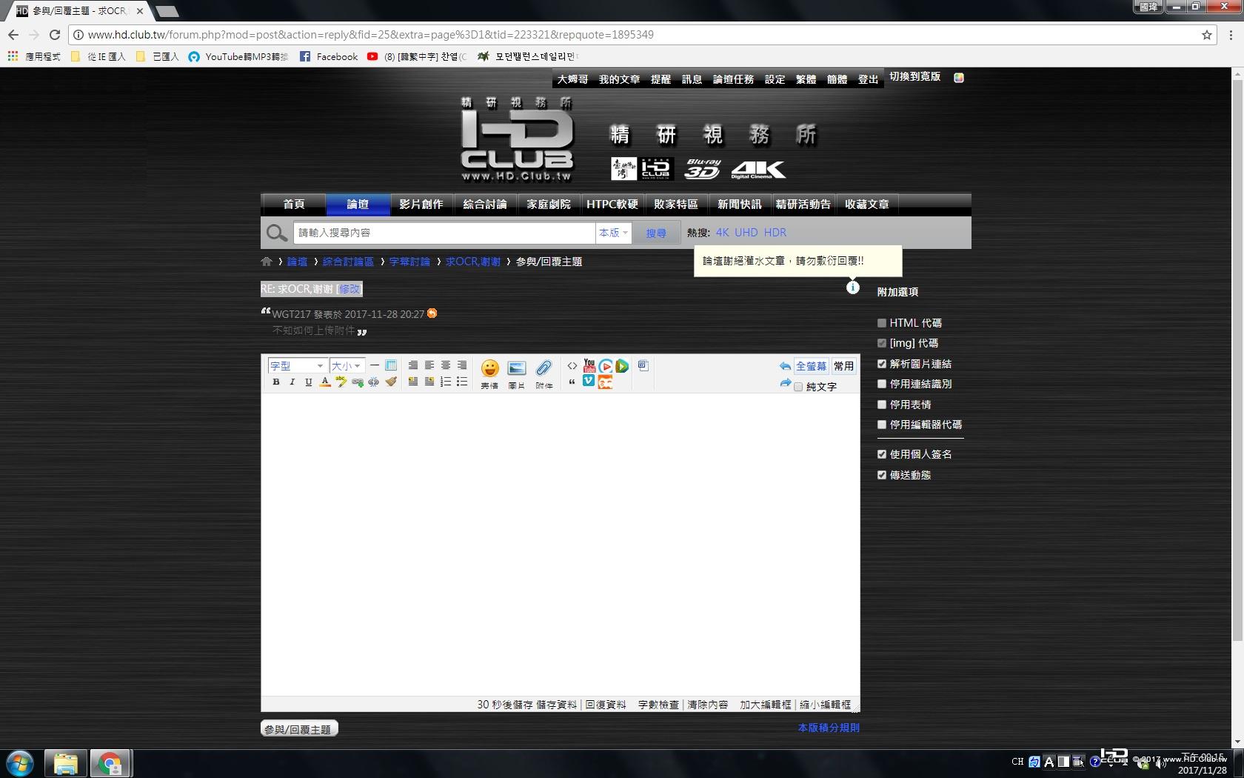Go to forum home via the house icon

click(267, 262)
